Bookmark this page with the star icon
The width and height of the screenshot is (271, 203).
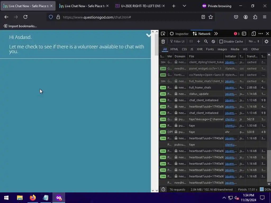pos(210,17)
